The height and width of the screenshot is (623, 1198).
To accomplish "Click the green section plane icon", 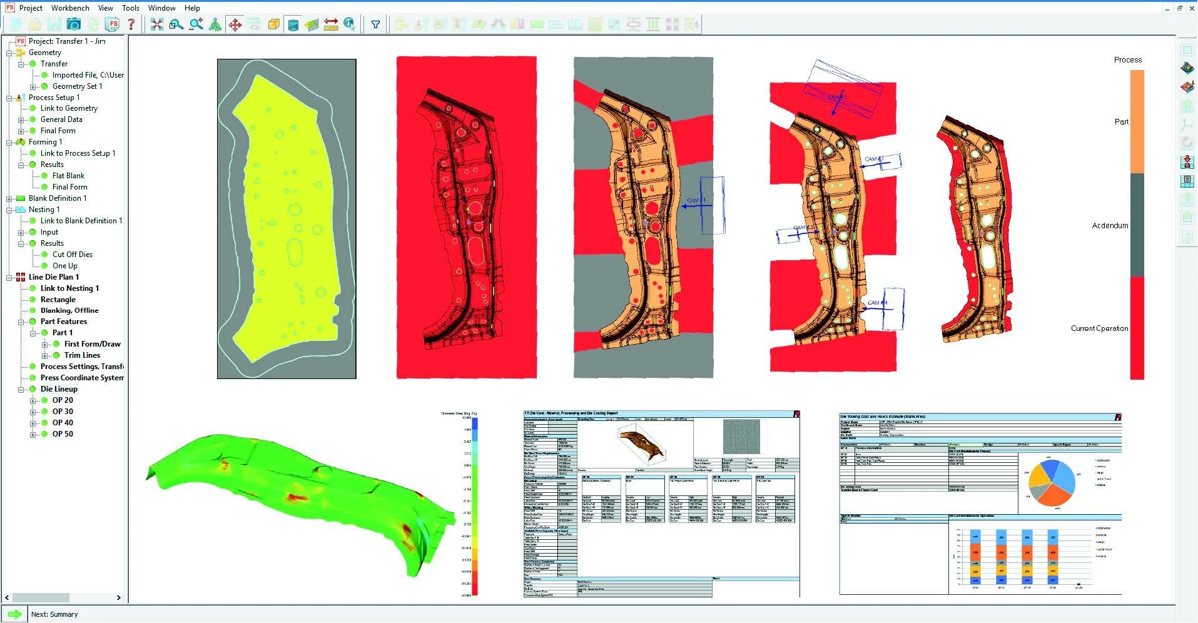I will (x=312, y=24).
